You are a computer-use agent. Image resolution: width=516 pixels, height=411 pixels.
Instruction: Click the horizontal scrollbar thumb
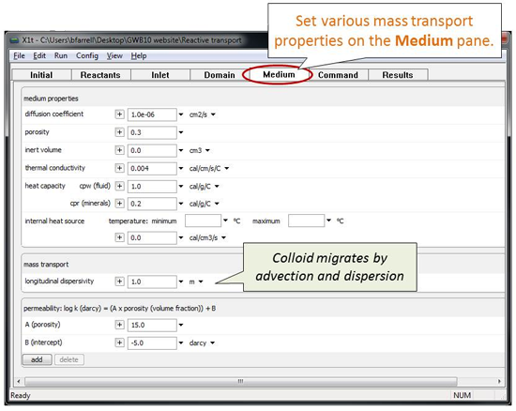[x=241, y=381]
